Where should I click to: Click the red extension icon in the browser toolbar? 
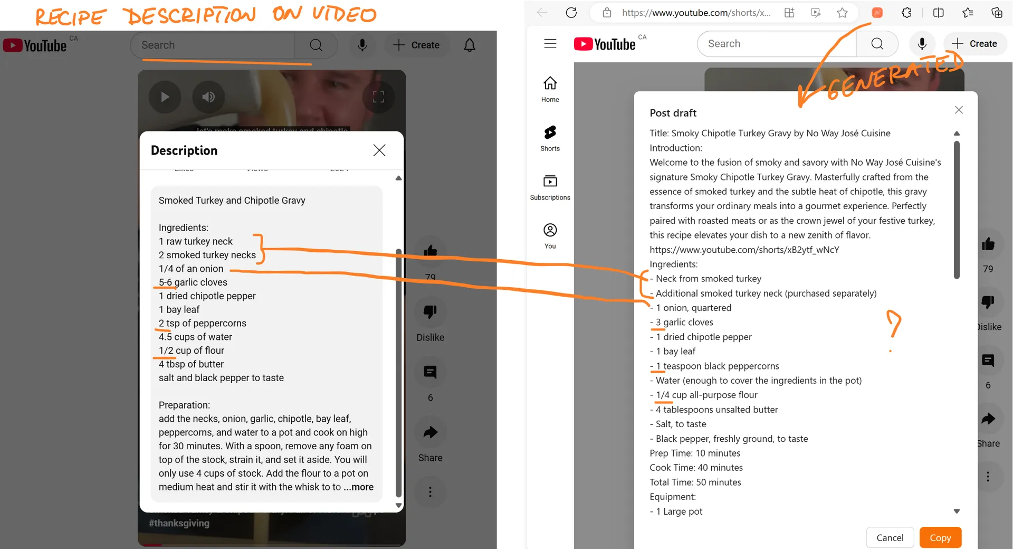877,13
